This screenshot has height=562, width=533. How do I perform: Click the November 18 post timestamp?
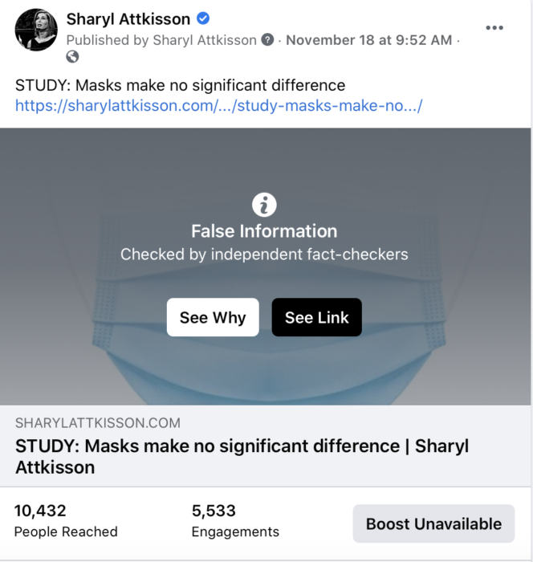[368, 40]
